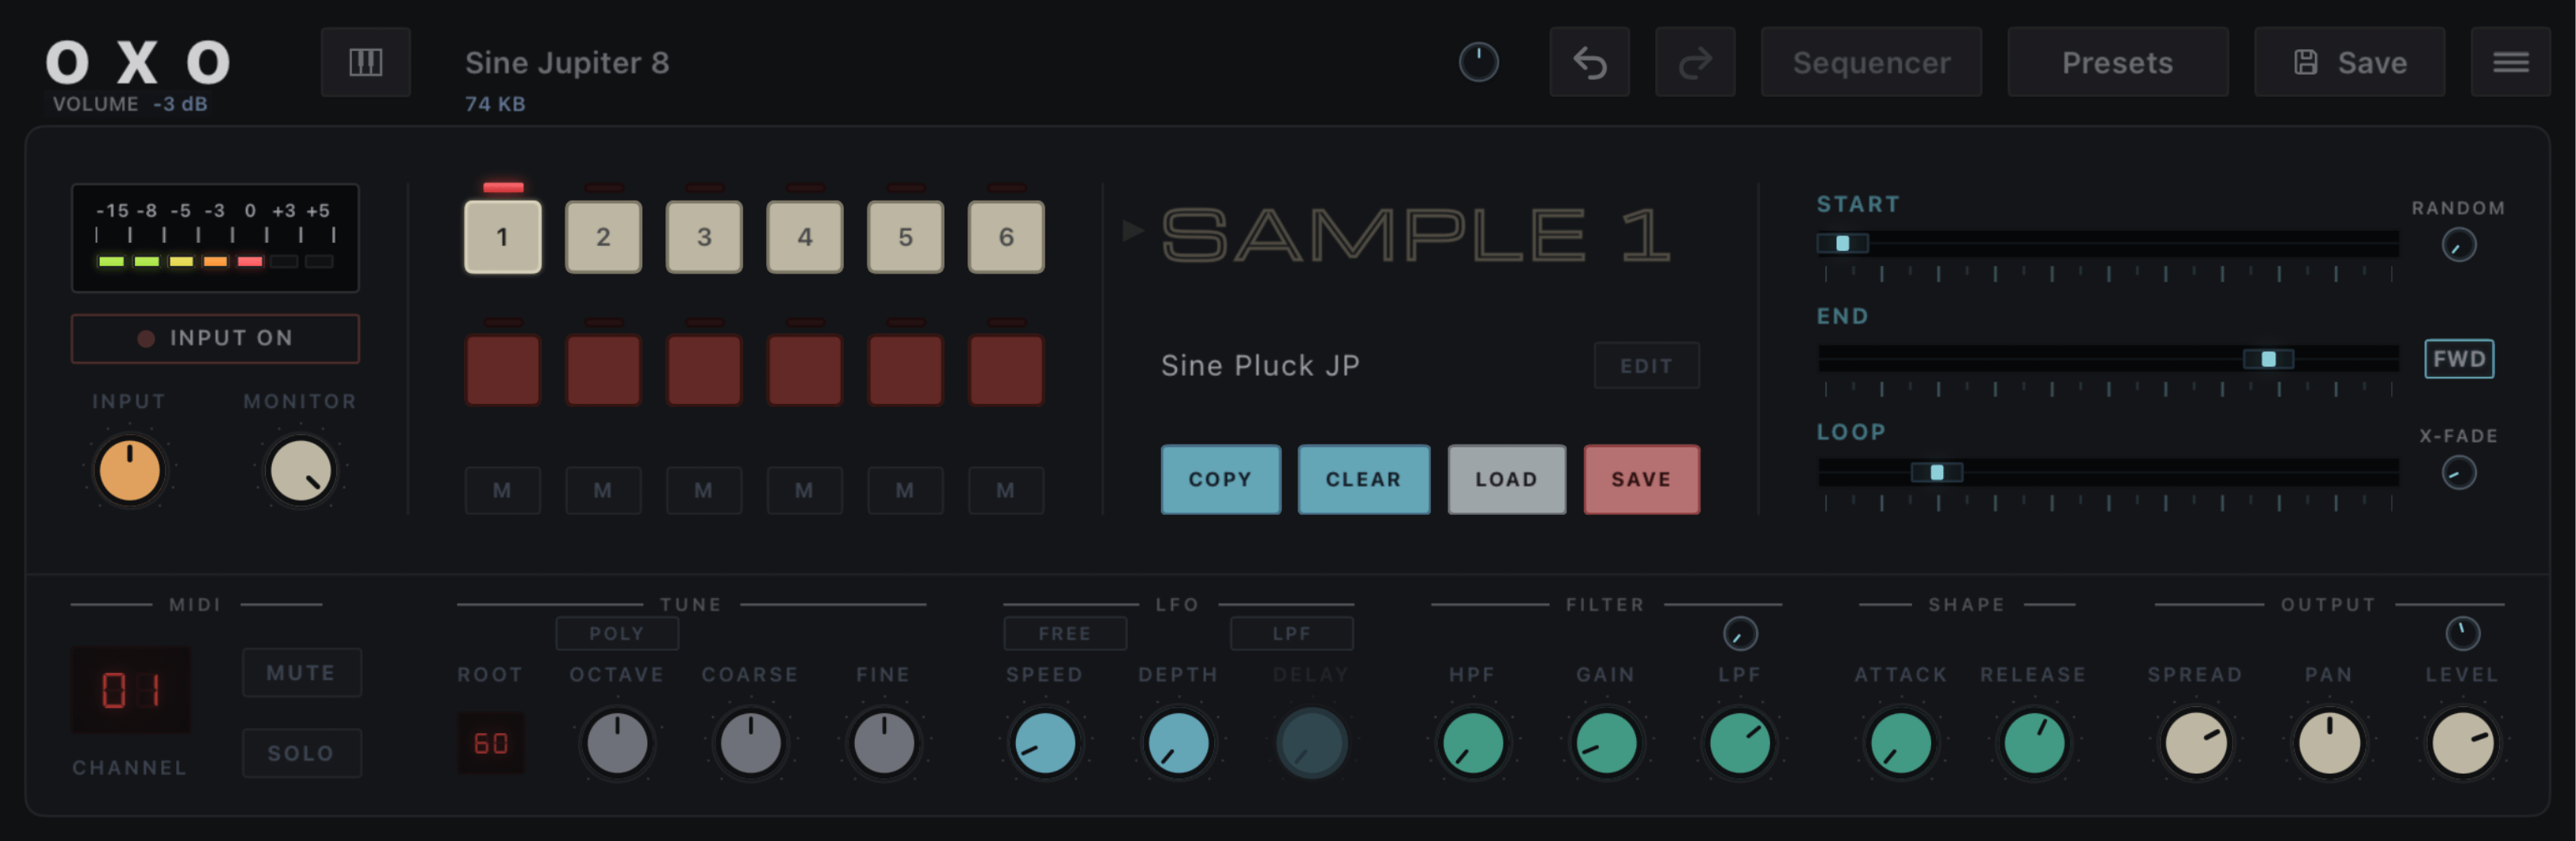The image size is (2576, 841).
Task: Click the first red pad in second row
Action: [502, 369]
